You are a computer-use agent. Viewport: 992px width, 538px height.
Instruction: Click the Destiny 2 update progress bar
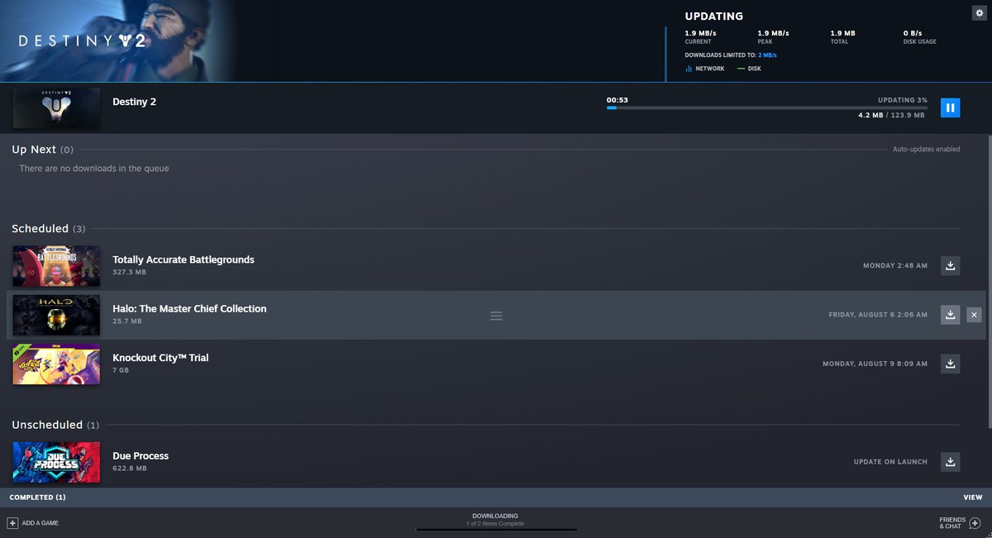pos(766,107)
